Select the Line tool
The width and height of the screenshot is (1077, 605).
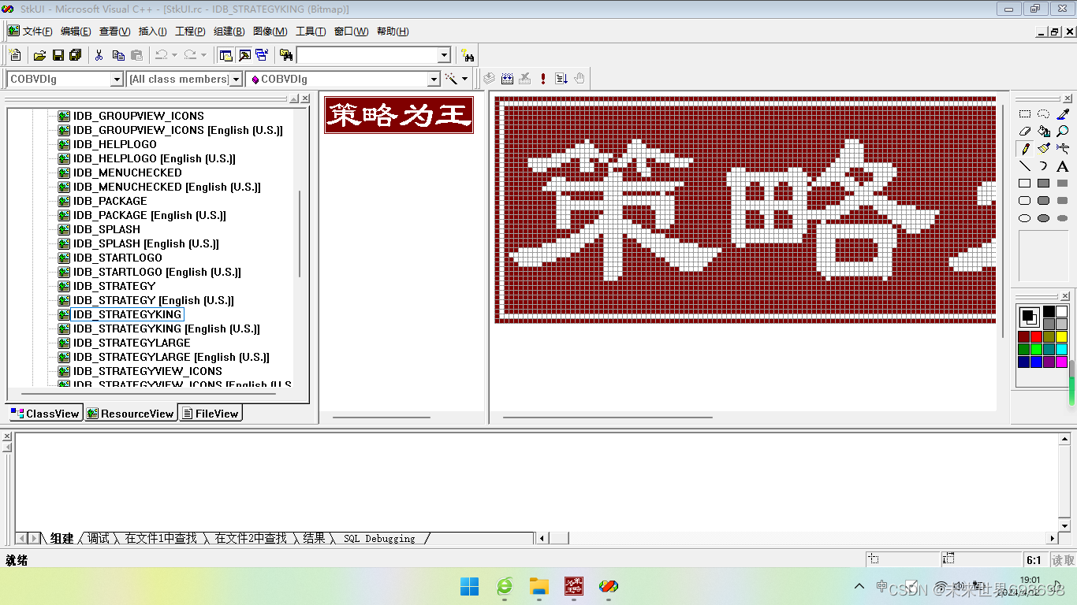tap(1025, 165)
